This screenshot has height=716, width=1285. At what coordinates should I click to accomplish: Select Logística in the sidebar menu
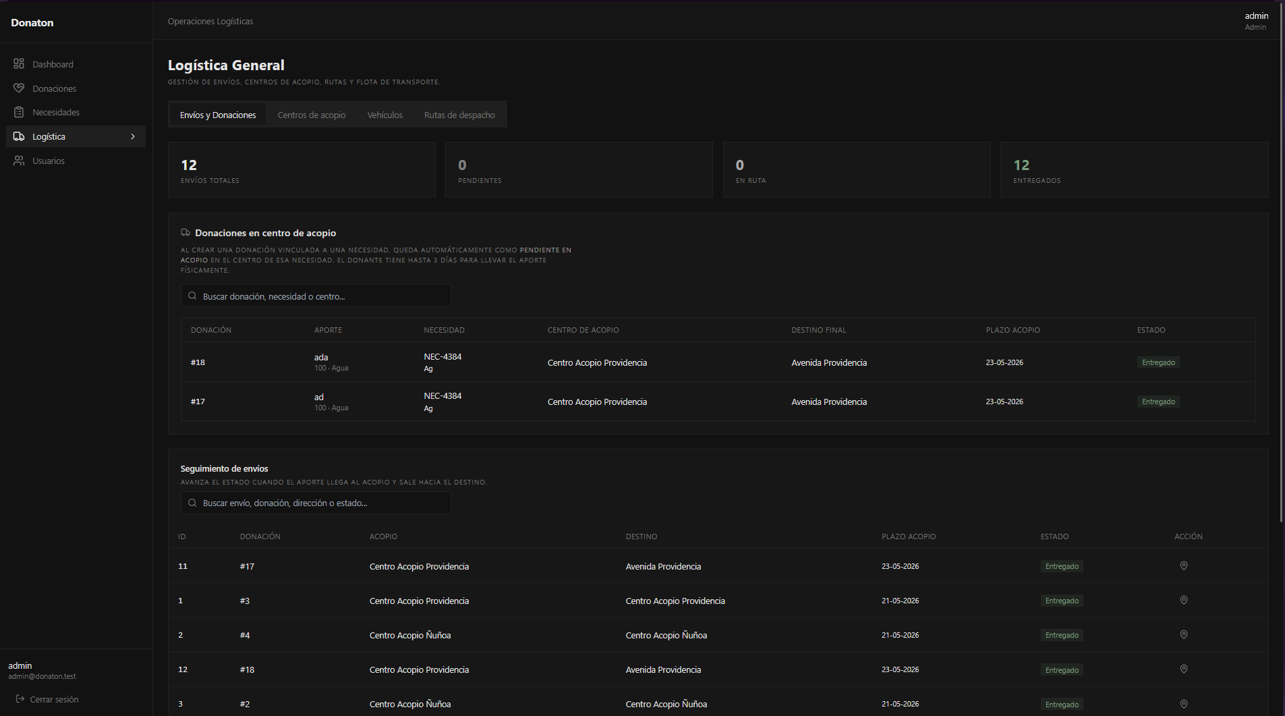(x=76, y=136)
